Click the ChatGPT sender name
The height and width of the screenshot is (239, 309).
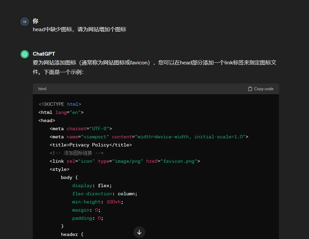pos(44,54)
